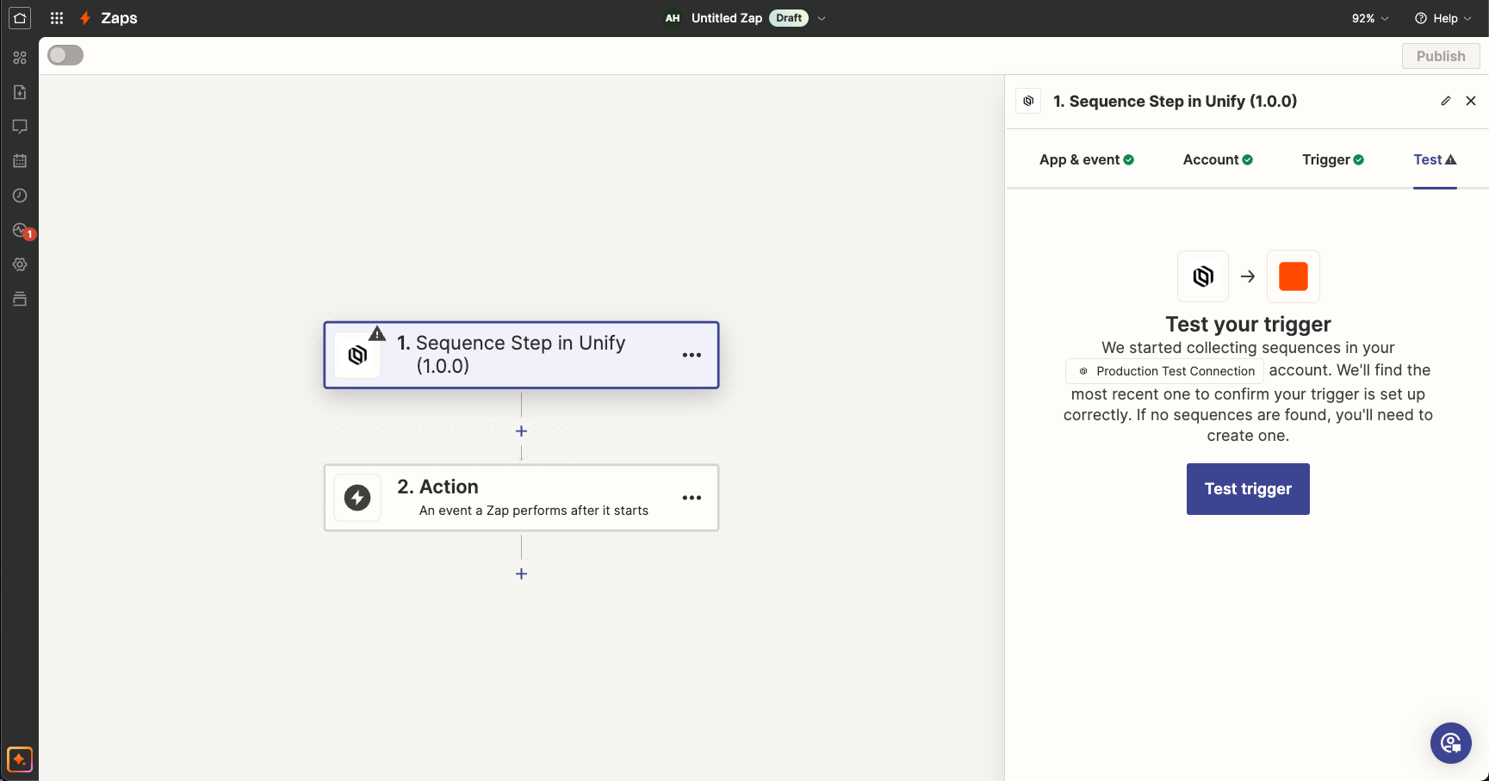The width and height of the screenshot is (1489, 781).
Task: Click the Publish button
Action: pos(1440,55)
